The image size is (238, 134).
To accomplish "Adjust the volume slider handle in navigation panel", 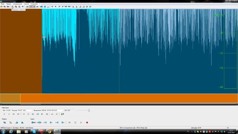I will click(89, 111).
